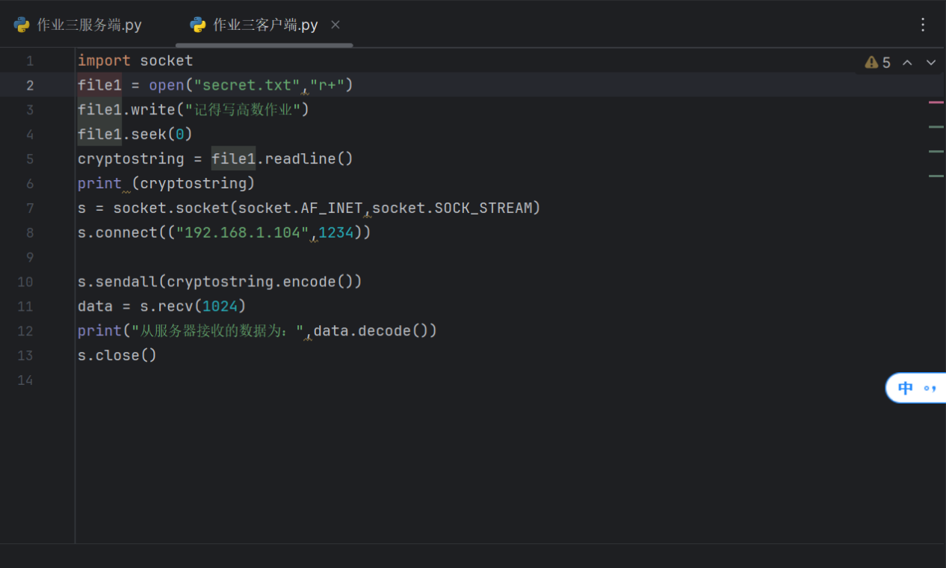Toggle the IME punctuation mode button
Screen dimensions: 946x568
coord(930,388)
